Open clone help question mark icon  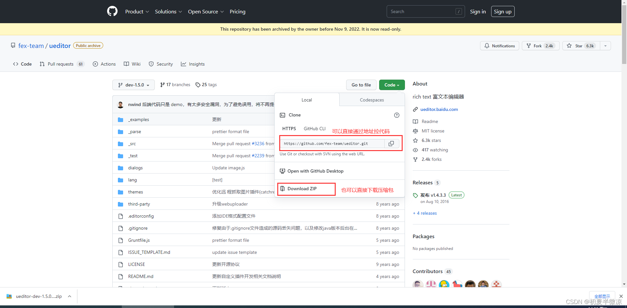pos(397,115)
